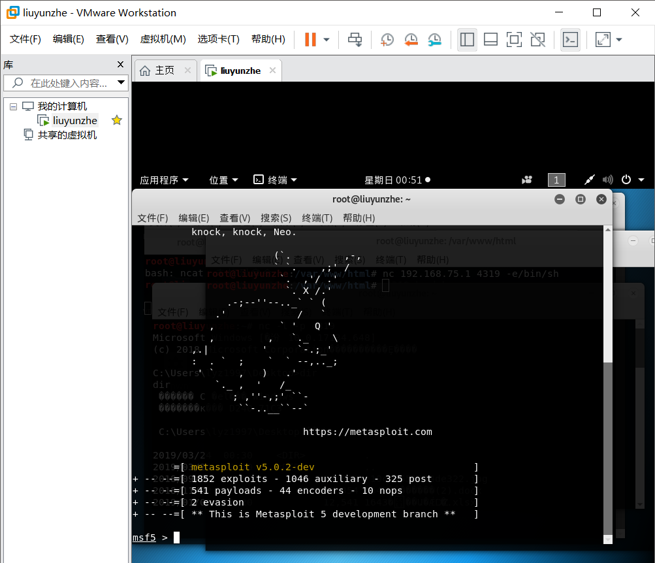Click the msf5 prompt text
The height and width of the screenshot is (563, 655).
click(144, 538)
